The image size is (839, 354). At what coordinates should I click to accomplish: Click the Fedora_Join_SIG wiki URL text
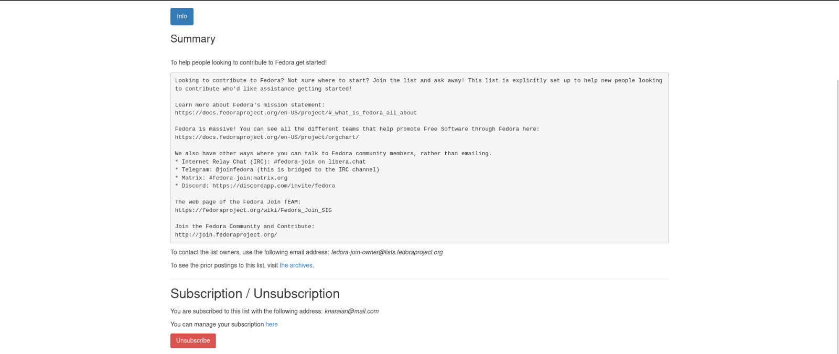(x=253, y=210)
